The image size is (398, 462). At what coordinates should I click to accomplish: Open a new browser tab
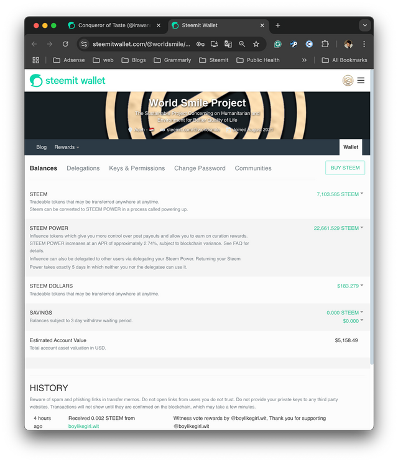tap(277, 25)
